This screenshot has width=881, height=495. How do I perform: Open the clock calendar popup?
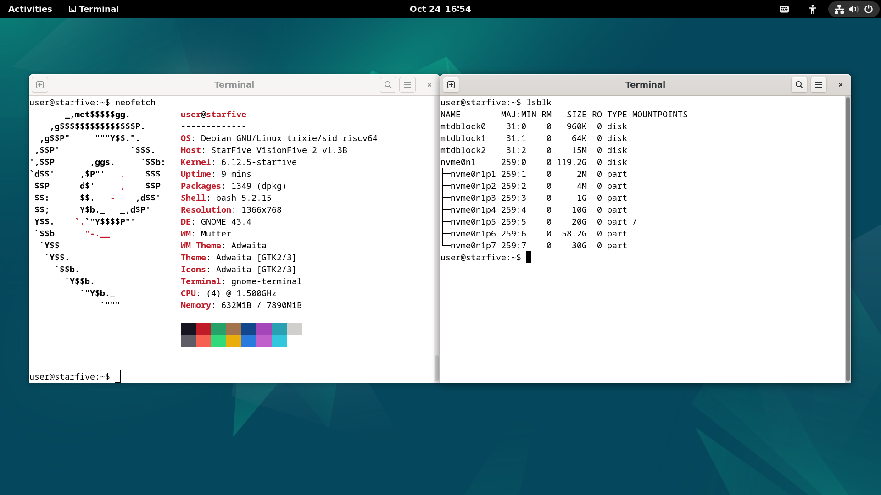440,9
